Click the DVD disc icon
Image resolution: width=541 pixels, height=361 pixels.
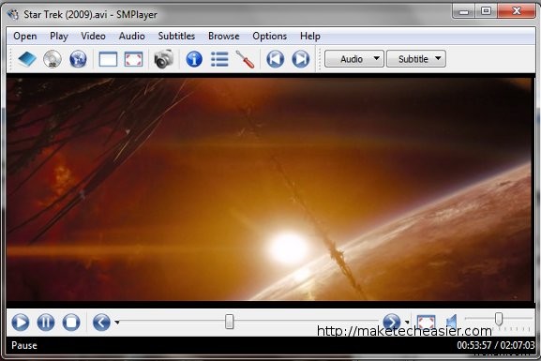pyautogui.click(x=53, y=59)
